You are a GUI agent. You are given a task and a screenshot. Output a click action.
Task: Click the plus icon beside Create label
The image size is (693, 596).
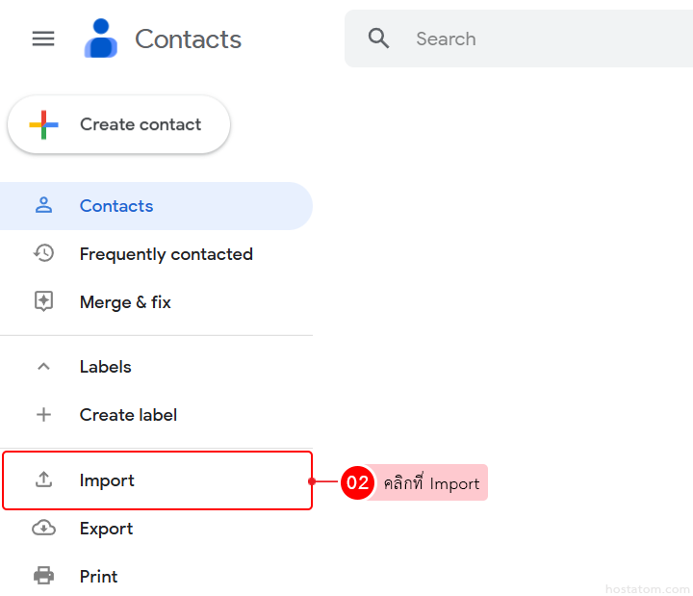point(43,415)
